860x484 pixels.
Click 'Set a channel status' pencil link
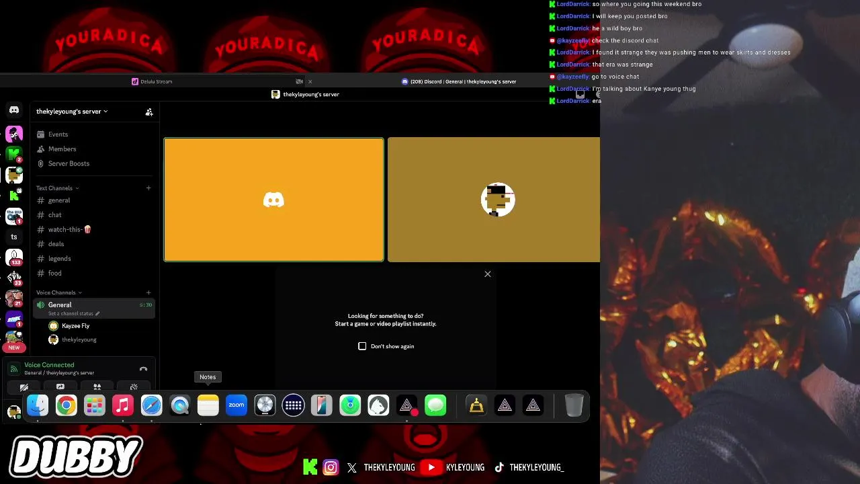click(74, 313)
